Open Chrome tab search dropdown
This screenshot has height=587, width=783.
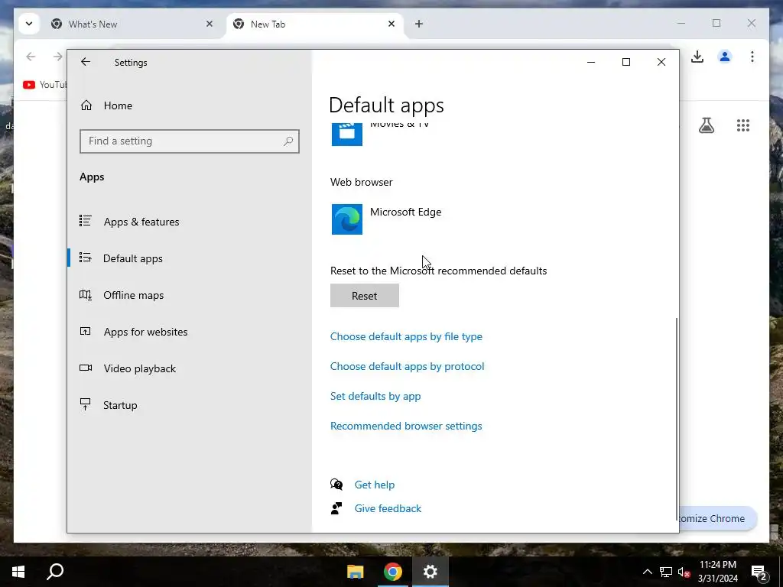29,24
